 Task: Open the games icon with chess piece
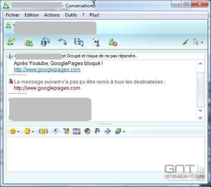pos(96,42)
